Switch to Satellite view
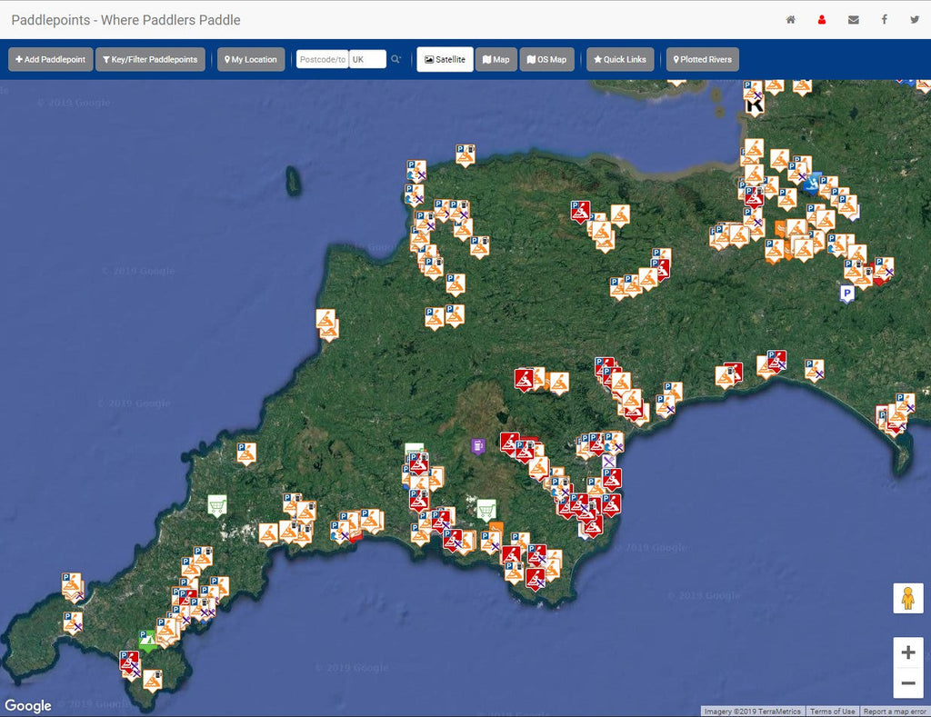This screenshot has height=717, width=931. (445, 59)
